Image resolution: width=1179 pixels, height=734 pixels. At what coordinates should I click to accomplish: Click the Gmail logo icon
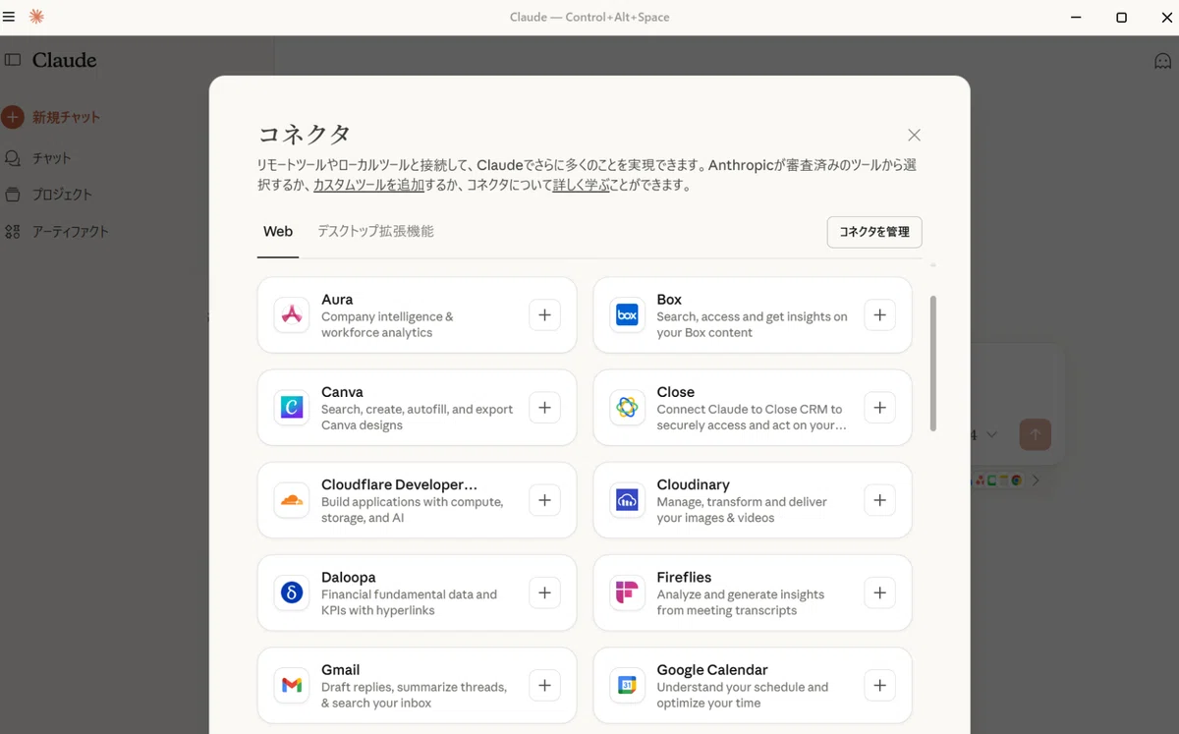pos(292,685)
